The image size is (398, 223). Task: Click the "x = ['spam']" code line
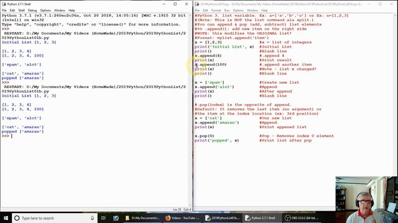click(x=210, y=82)
